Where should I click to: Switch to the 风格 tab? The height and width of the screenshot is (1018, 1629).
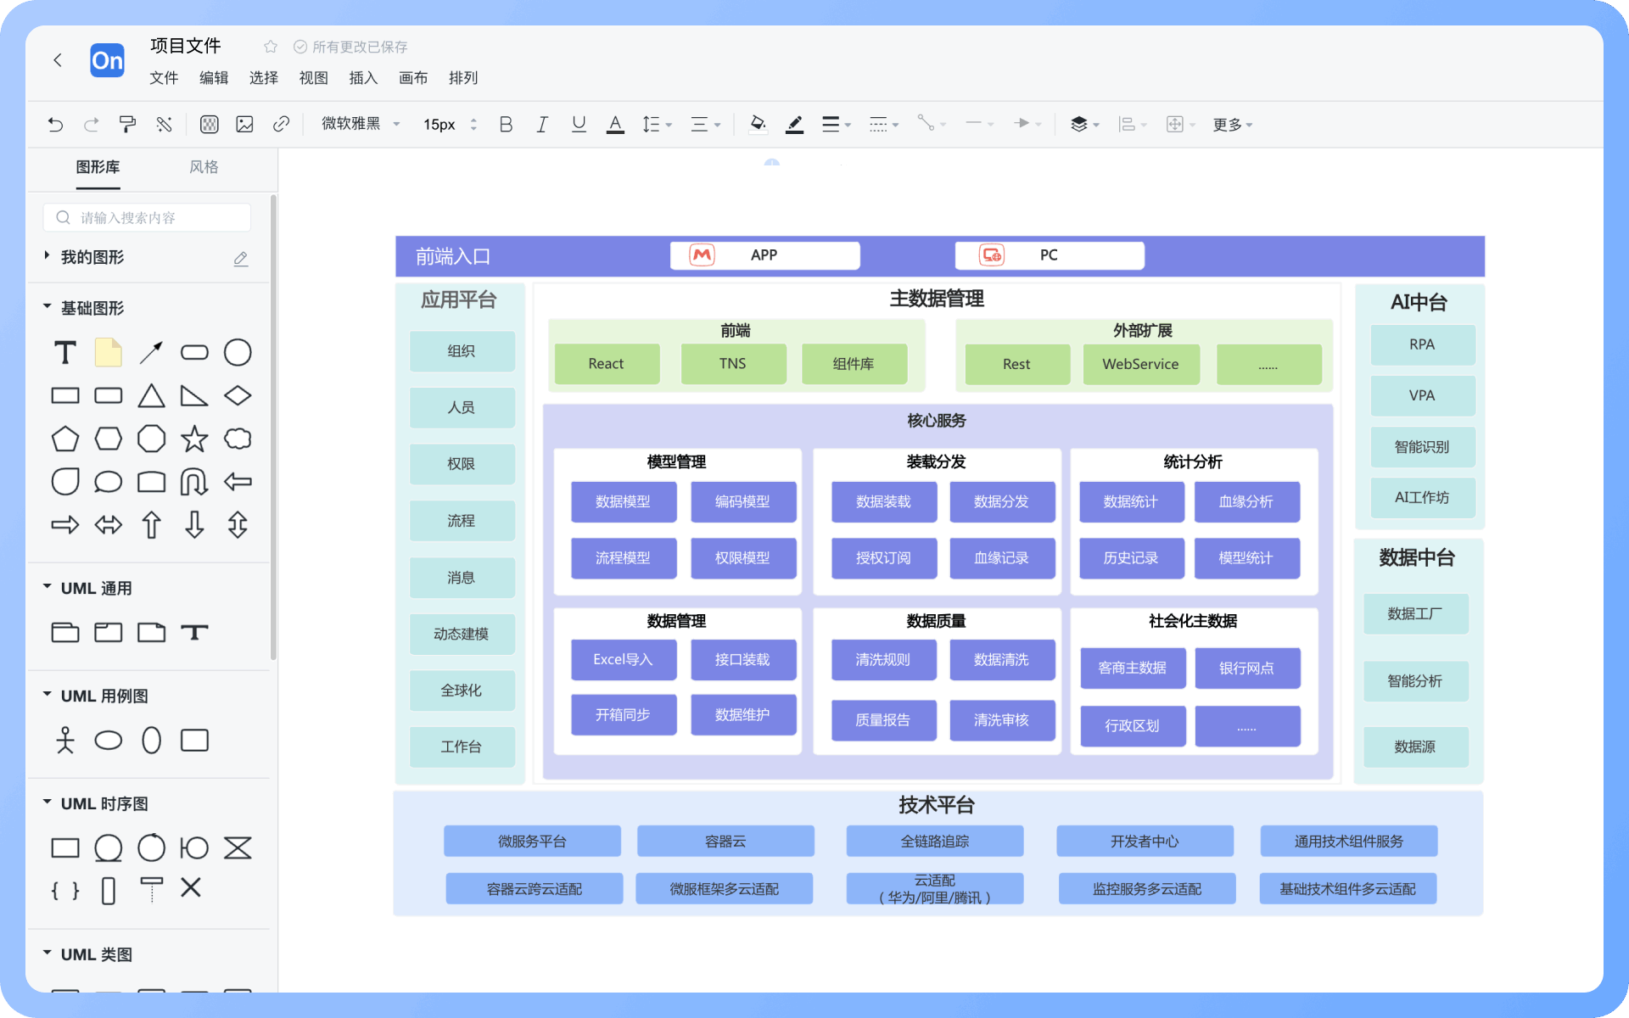tap(204, 167)
